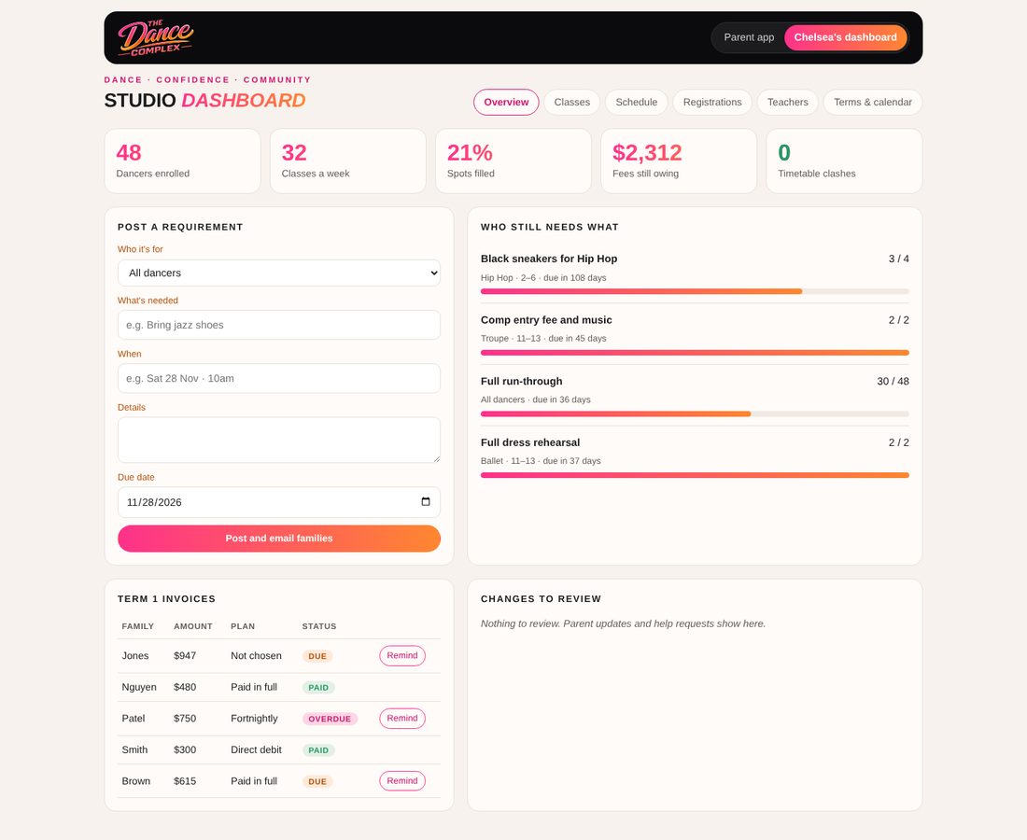Click the PAID badge in Smith row
The height and width of the screenshot is (840, 1027).
coord(318,750)
